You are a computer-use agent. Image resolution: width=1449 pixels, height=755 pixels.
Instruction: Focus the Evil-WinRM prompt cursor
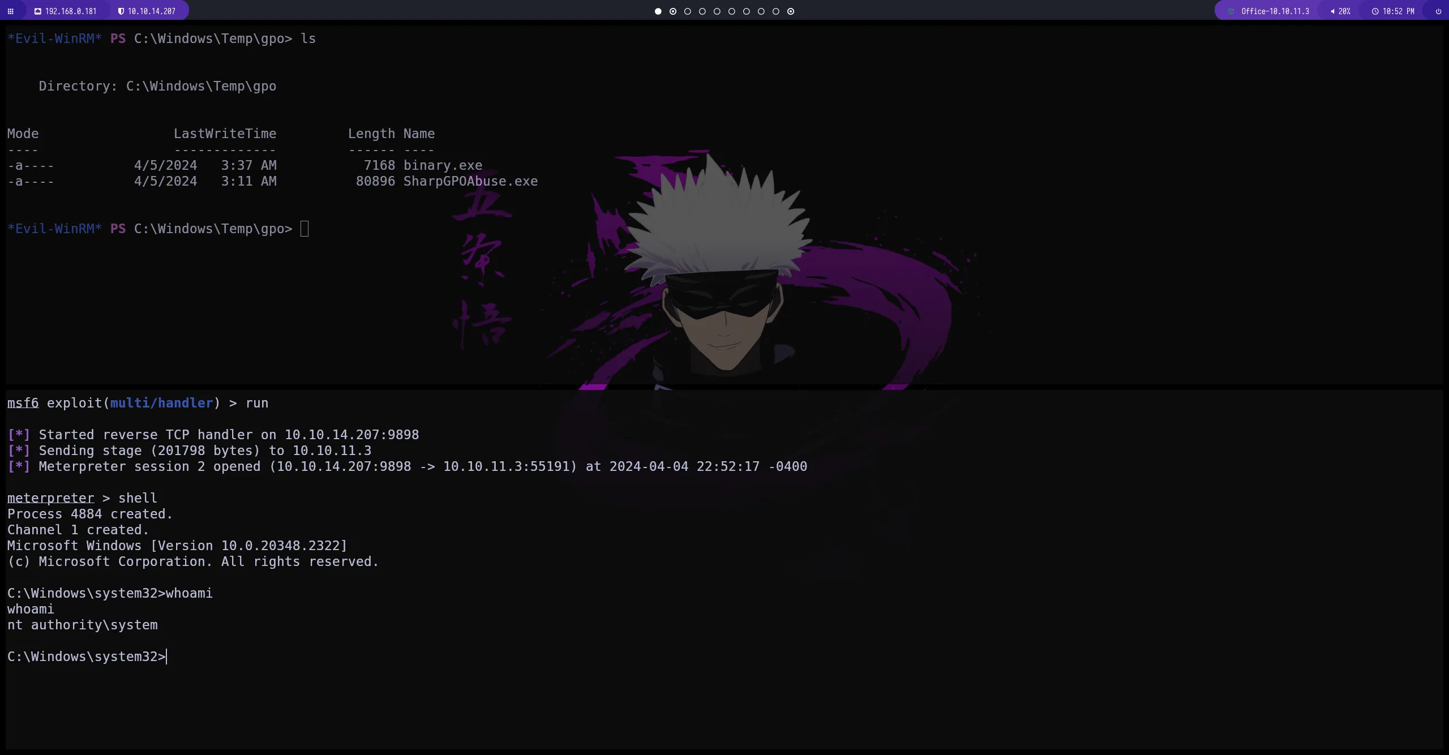[x=305, y=229]
